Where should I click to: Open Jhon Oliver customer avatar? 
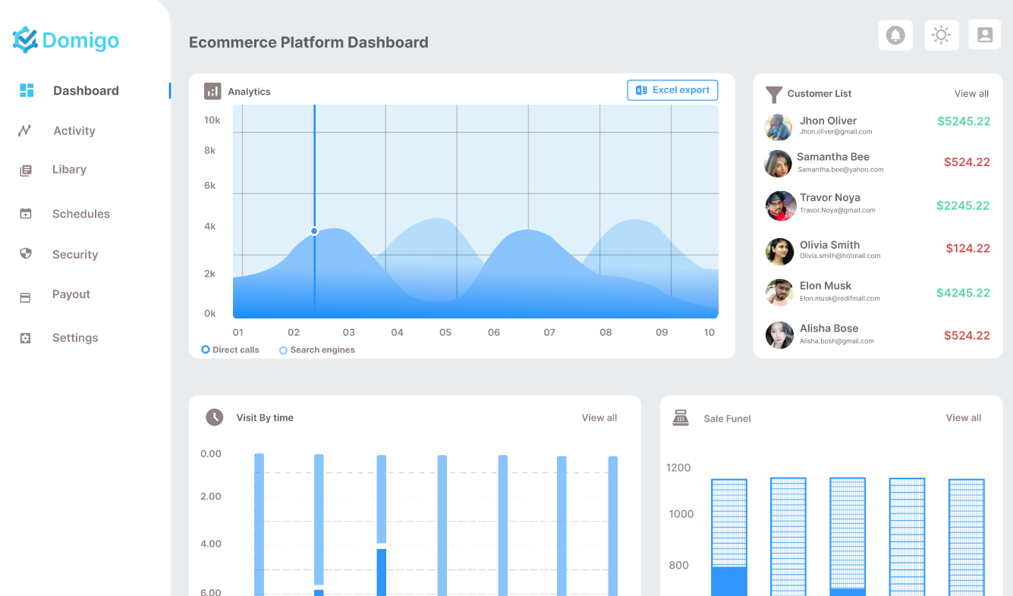click(x=779, y=127)
